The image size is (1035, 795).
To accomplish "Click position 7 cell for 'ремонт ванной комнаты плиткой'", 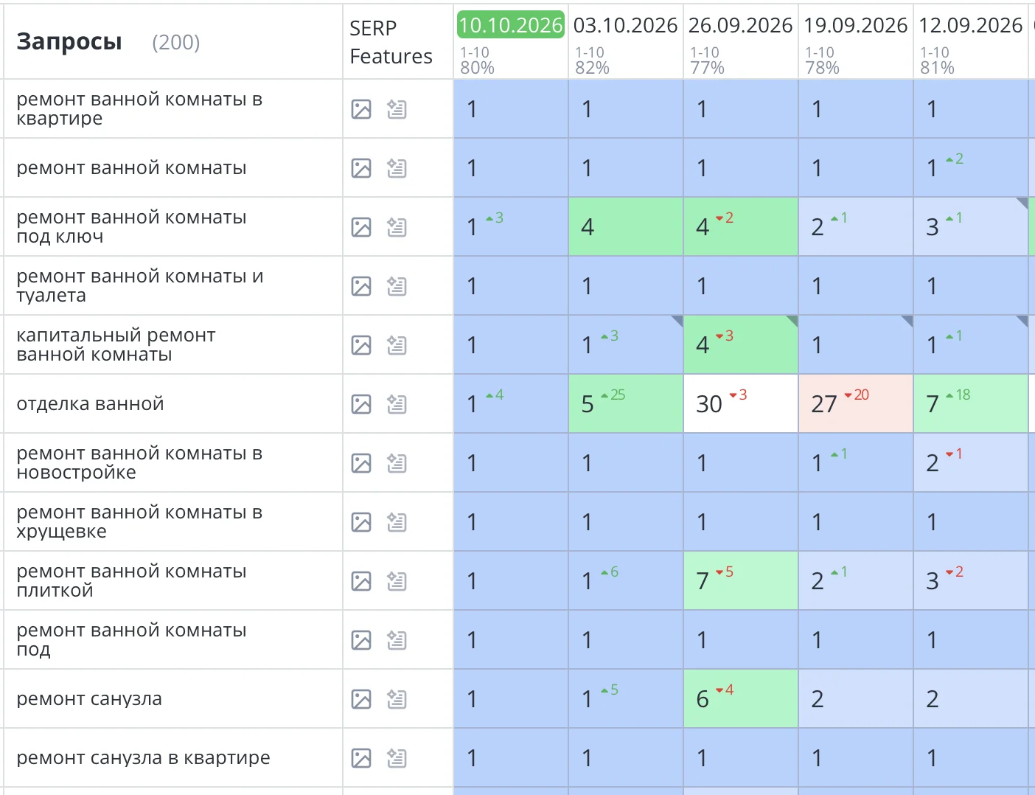I will click(x=741, y=580).
